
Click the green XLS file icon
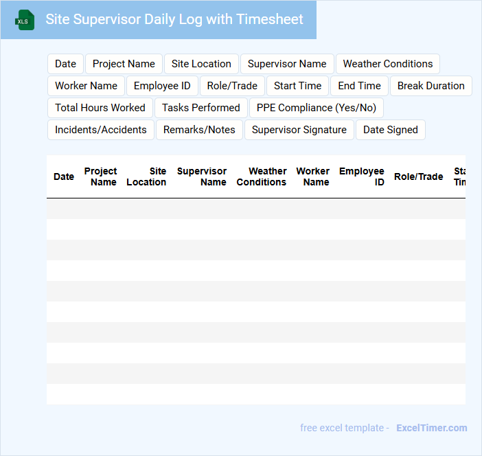(x=25, y=21)
